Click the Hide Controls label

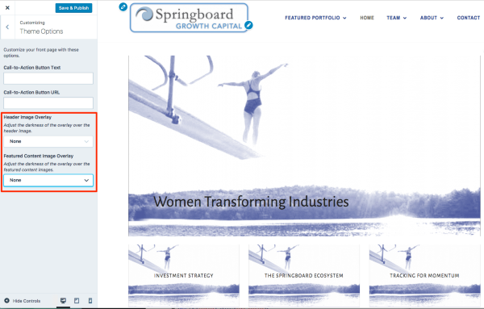tap(27, 301)
